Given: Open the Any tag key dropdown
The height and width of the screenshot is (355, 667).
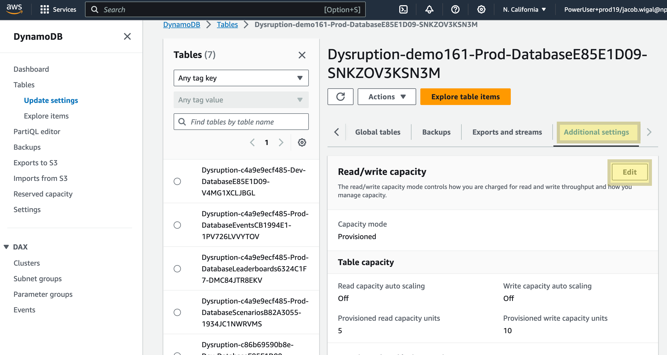Looking at the screenshot, I should click(x=241, y=78).
